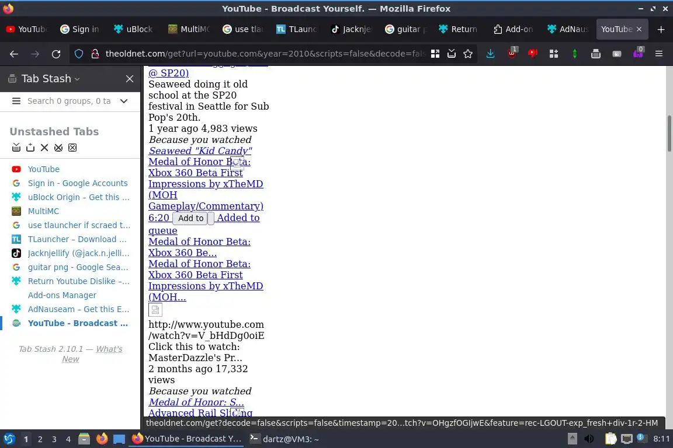Open the Firefox downloads panel

[x=490, y=54]
